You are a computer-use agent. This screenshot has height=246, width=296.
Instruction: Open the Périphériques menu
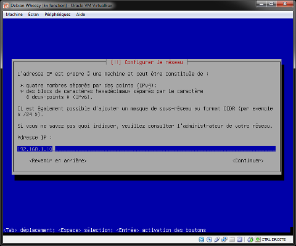[x=57, y=15]
